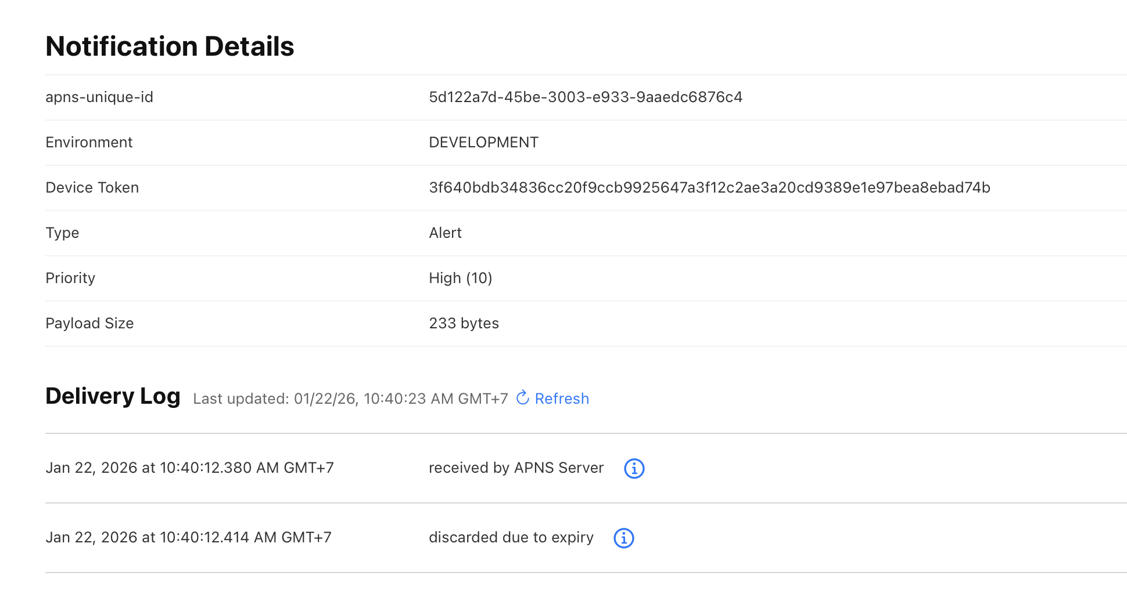This screenshot has width=1127, height=594.
Task: Click info icon beside discarded due to expiry
Action: pyautogui.click(x=623, y=538)
